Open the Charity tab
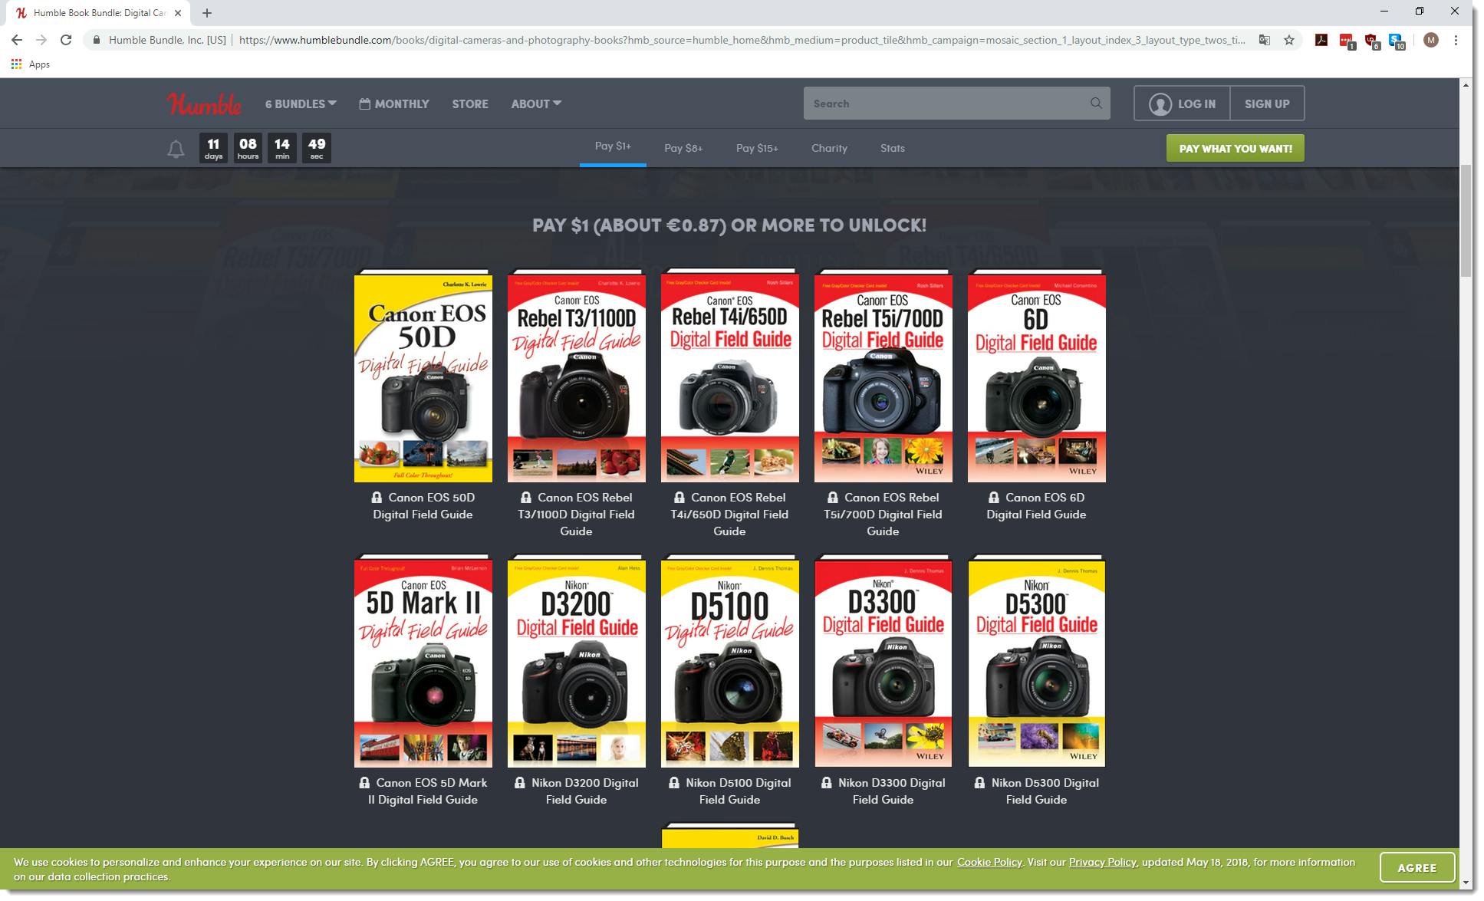 829,148
